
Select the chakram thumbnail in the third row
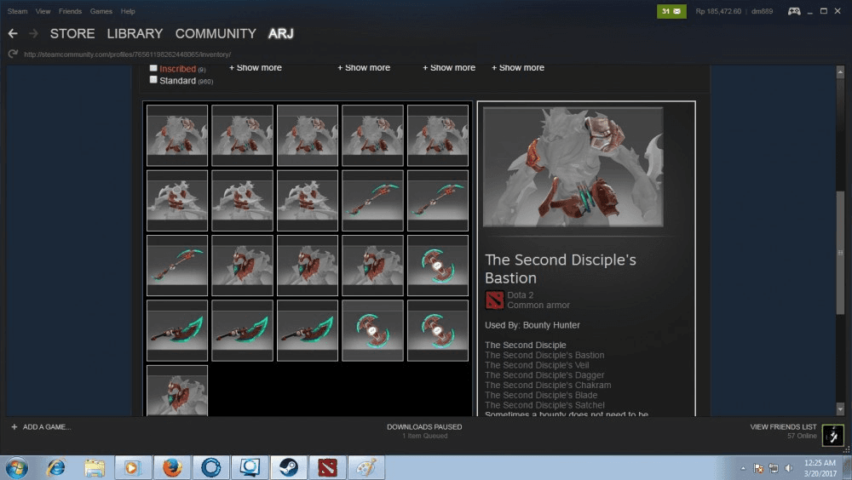tap(437, 266)
